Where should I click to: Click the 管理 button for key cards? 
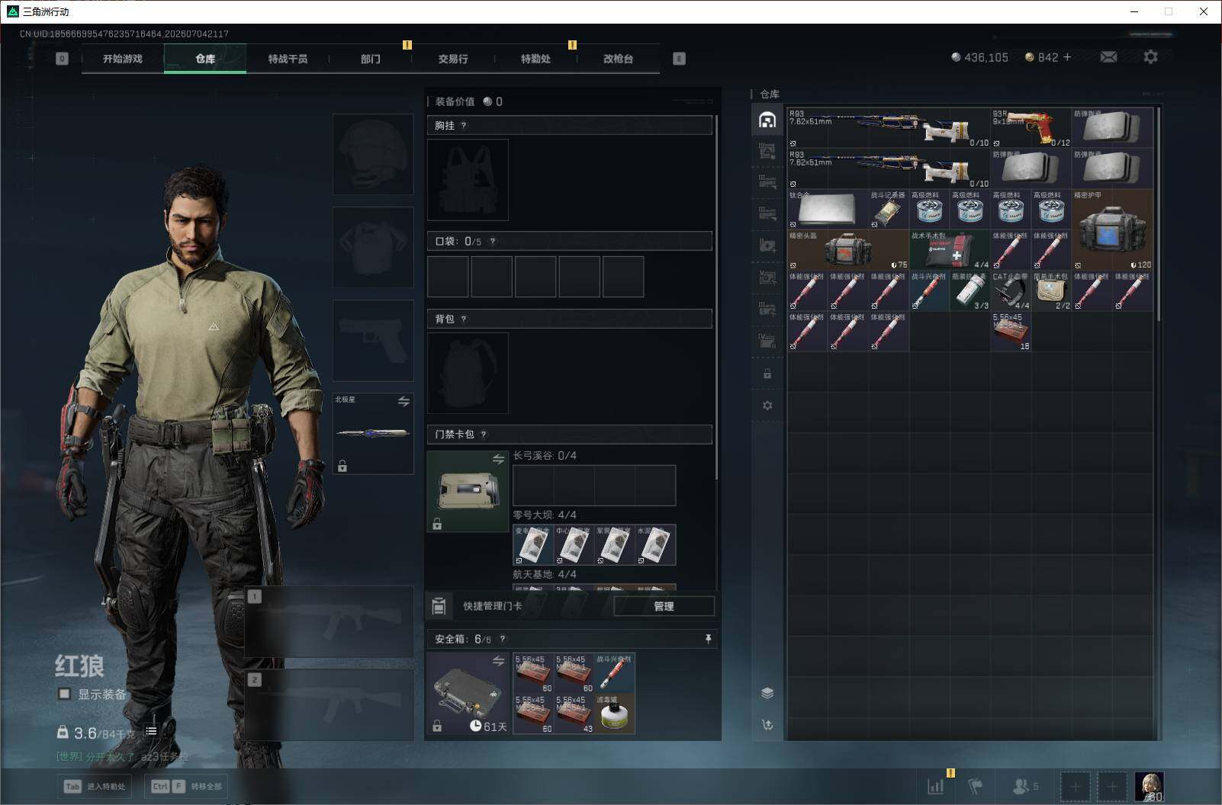coord(664,606)
